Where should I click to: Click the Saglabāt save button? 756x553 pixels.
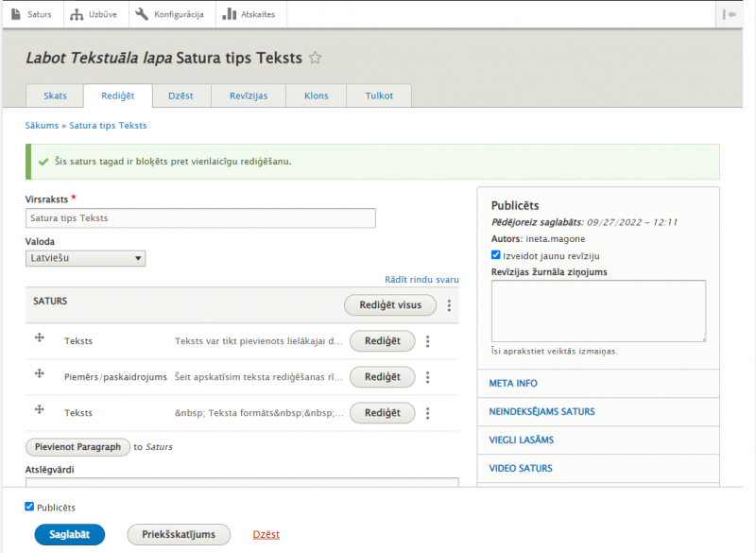(x=69, y=534)
